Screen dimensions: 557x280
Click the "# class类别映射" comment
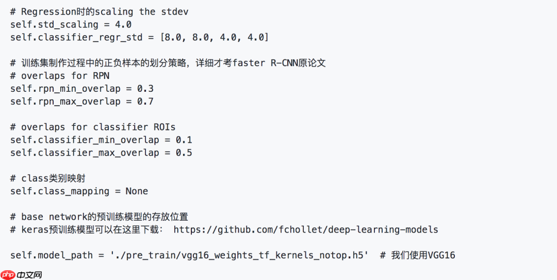click(47, 178)
